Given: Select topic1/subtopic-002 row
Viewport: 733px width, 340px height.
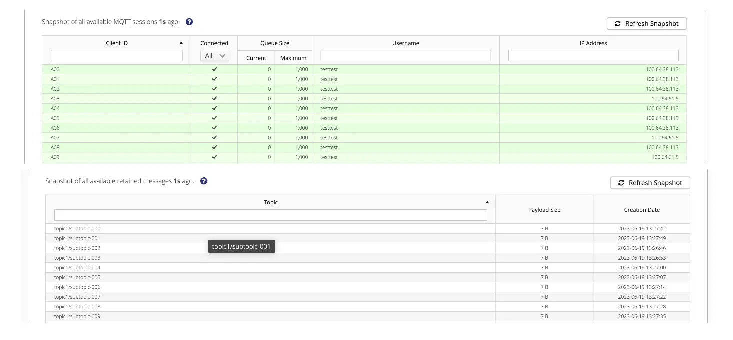Looking at the screenshot, I should click(x=368, y=248).
